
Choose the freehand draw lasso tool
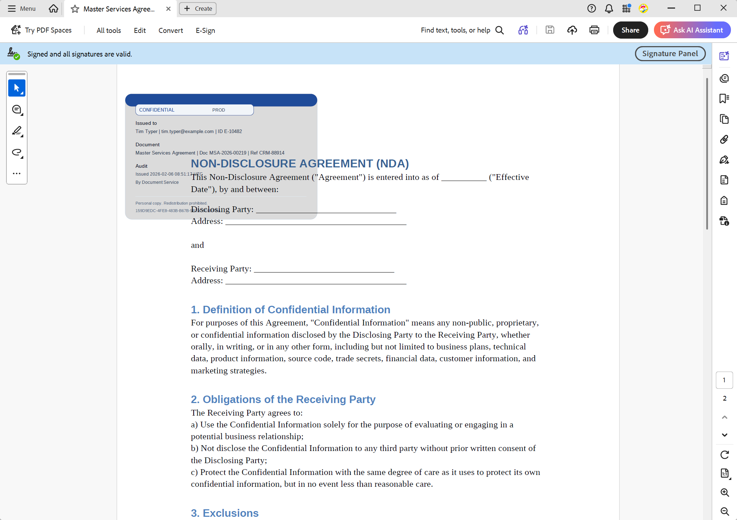(16, 152)
